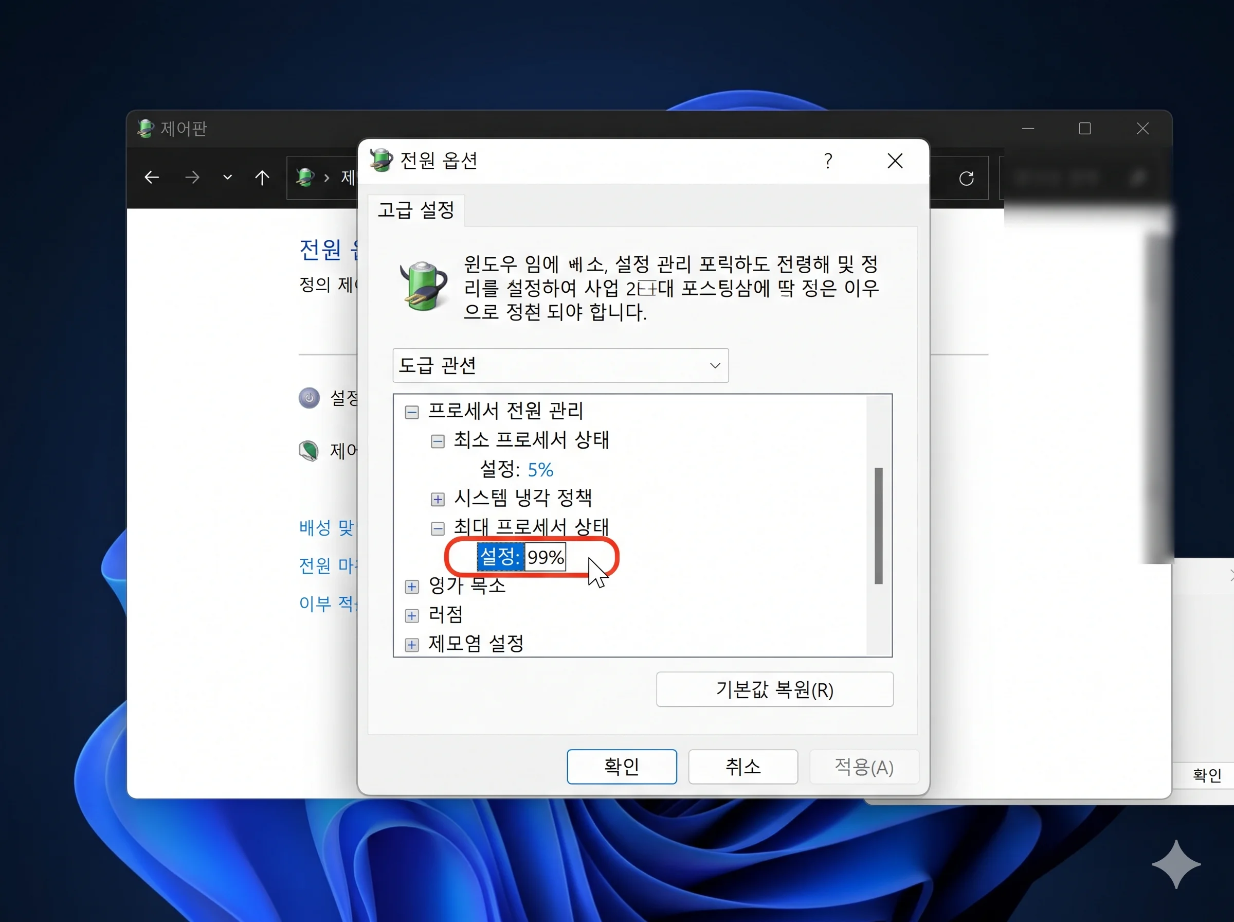1234x922 pixels.
Task: Click the up arrow in 제어판 window
Action: click(262, 178)
